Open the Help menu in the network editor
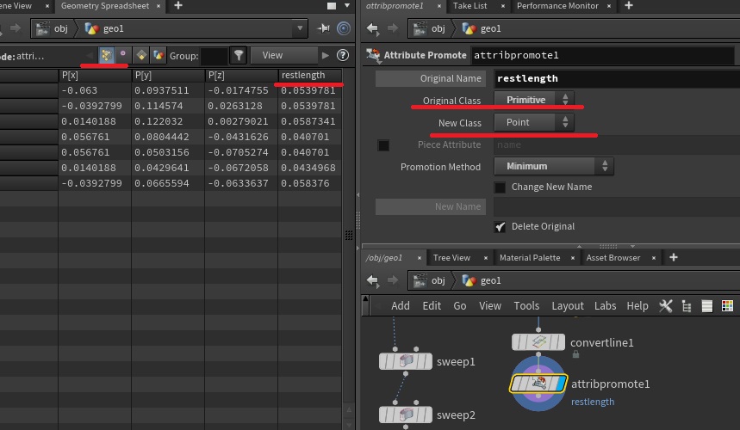 [637, 306]
